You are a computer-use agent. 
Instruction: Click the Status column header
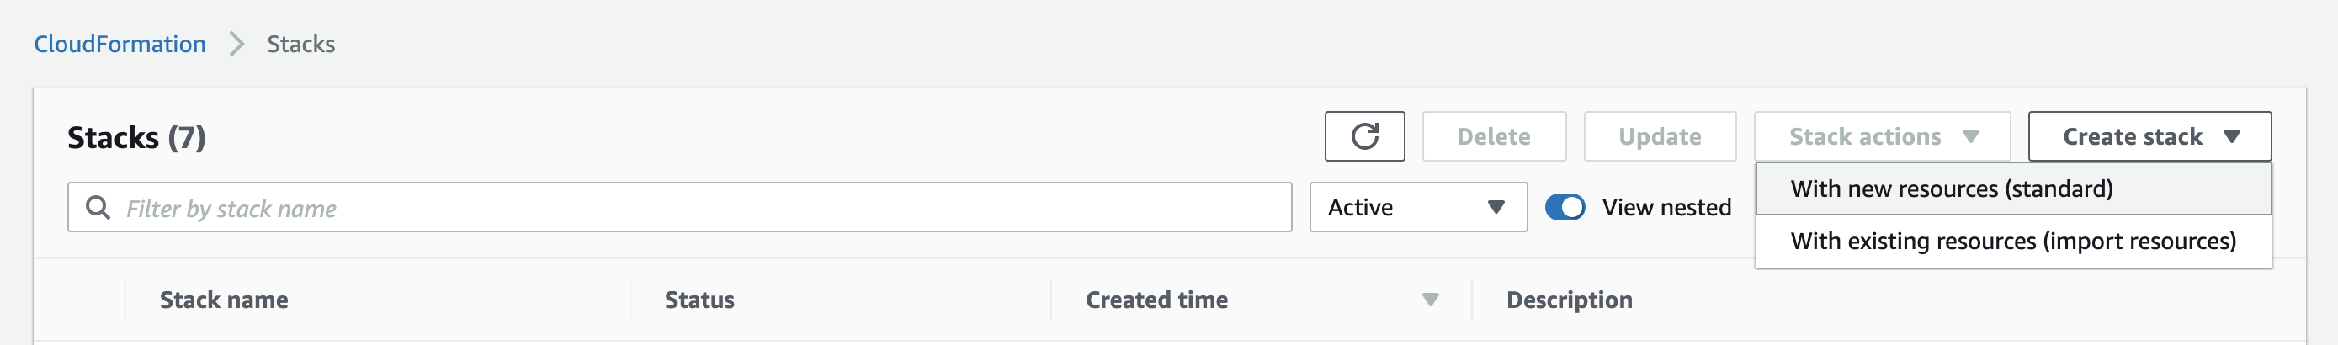click(x=699, y=300)
